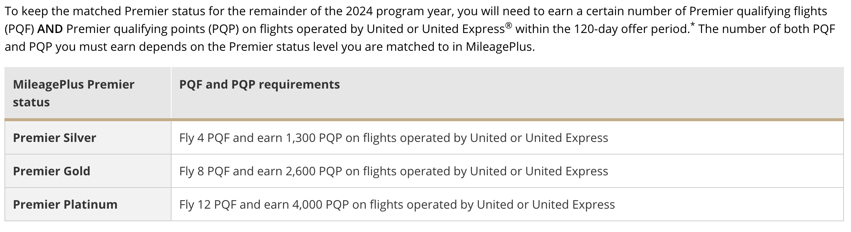The height and width of the screenshot is (232, 851).
Task: Click the Premier Platinum requirements cell
Action: point(397,205)
